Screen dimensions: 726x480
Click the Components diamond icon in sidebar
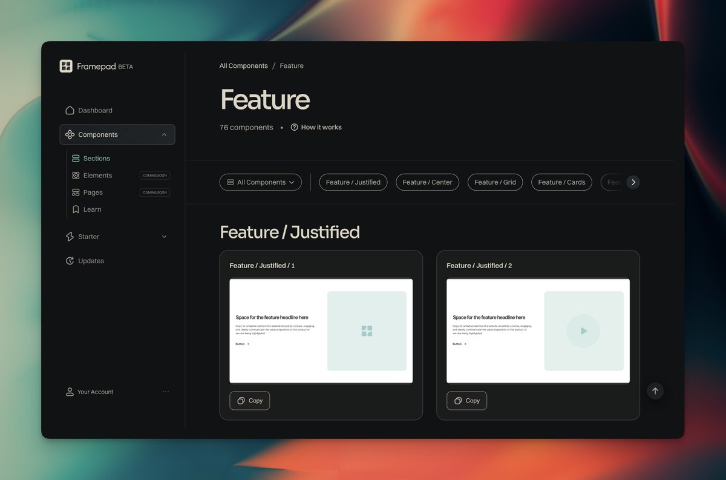coord(70,134)
